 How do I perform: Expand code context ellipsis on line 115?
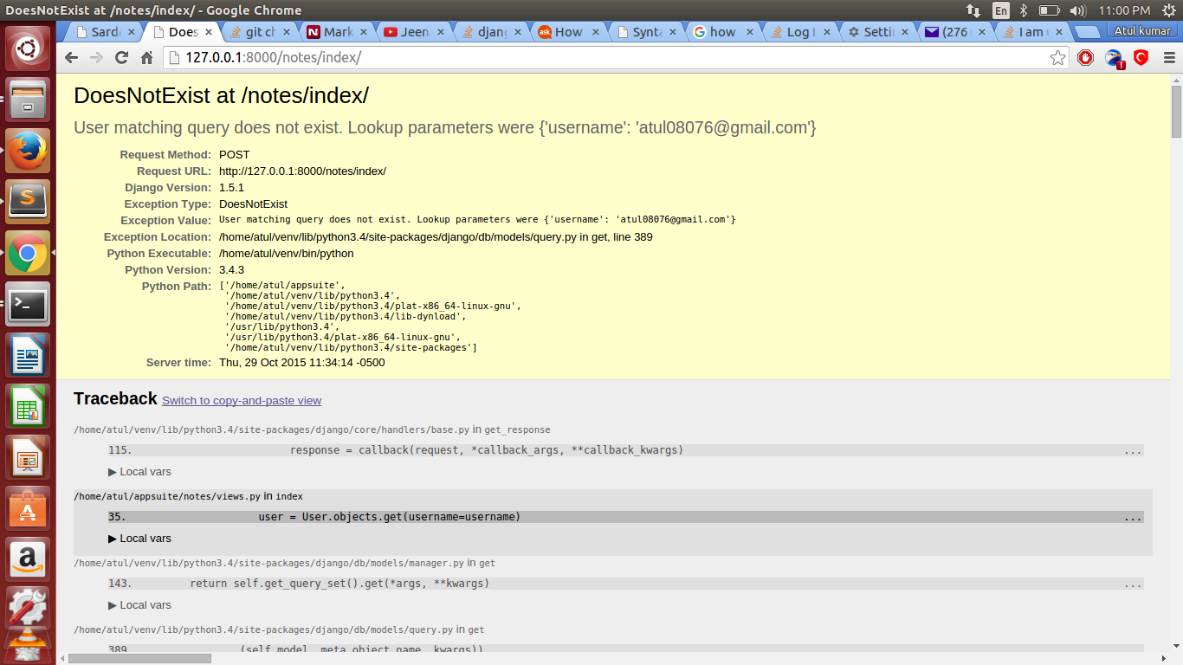(x=1132, y=450)
